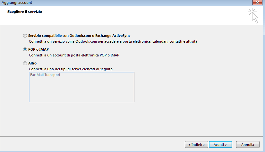265x152 pixels.
Task: Select Fax Mail Transport in the server list
Action: coord(45,75)
